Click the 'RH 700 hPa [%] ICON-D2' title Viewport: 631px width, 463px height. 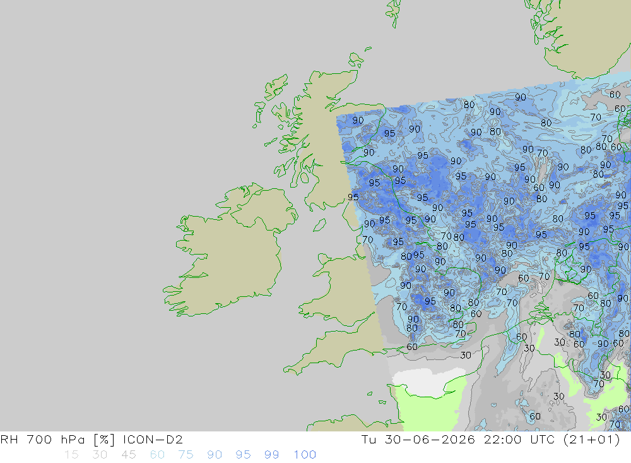coord(91,439)
